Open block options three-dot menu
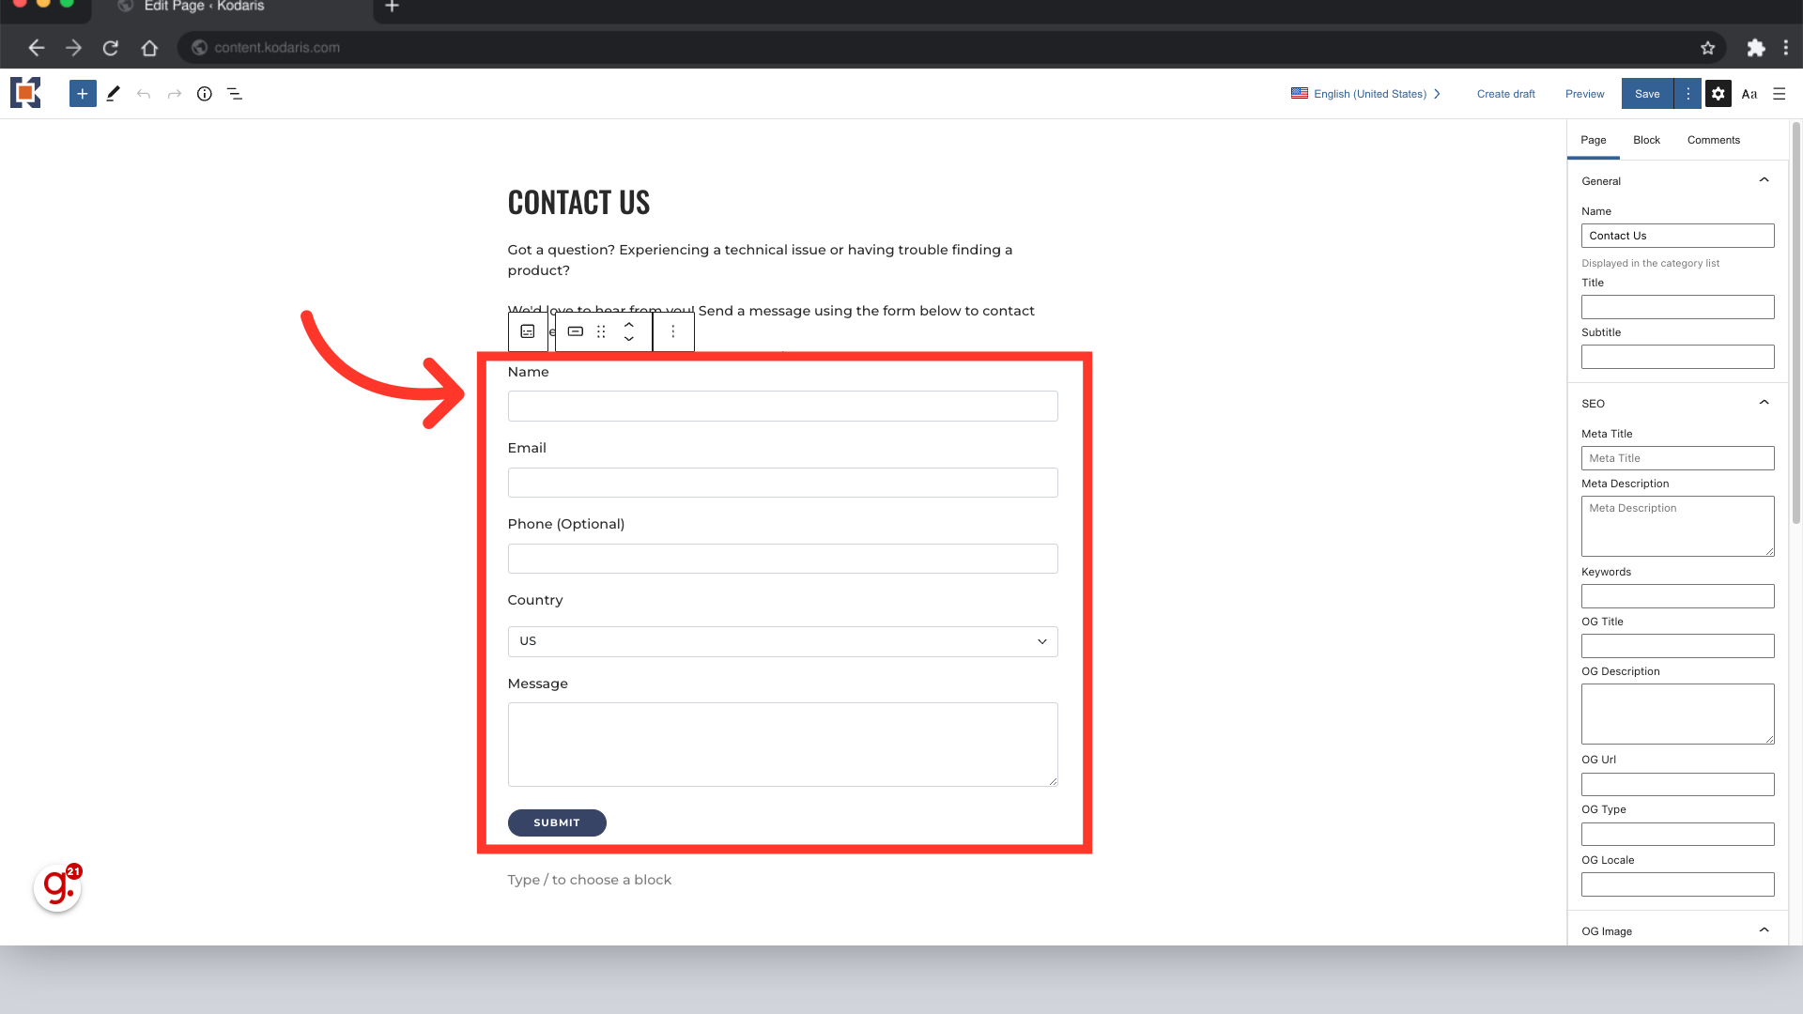 pyautogui.click(x=672, y=331)
